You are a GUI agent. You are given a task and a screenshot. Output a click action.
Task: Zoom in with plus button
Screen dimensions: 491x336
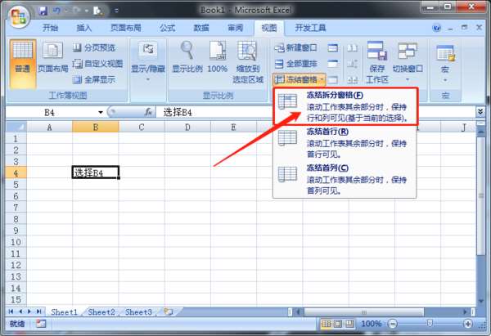(468, 324)
